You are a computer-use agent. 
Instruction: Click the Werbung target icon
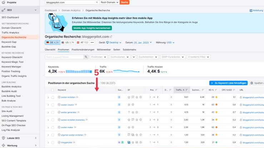click(x=3, y=145)
